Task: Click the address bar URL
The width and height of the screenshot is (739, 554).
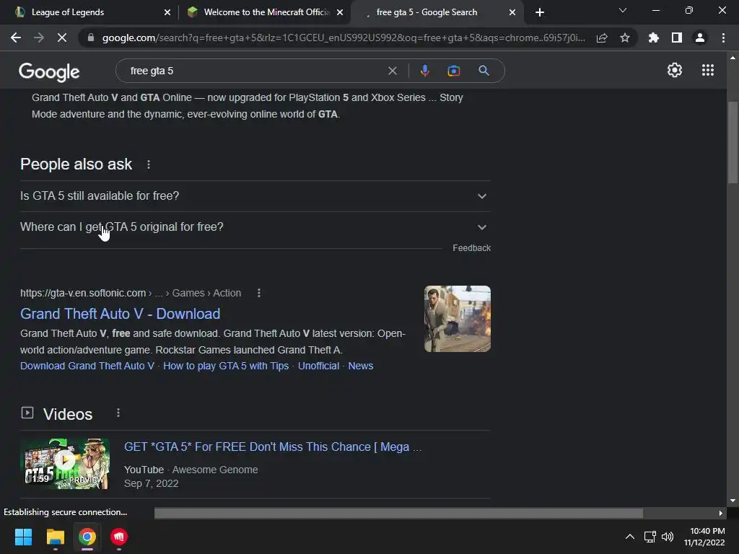Action: coord(344,38)
